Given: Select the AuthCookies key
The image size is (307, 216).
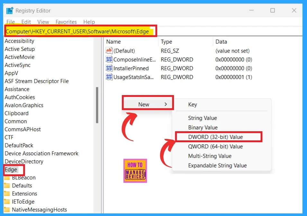Looking at the screenshot, I should point(20,97).
